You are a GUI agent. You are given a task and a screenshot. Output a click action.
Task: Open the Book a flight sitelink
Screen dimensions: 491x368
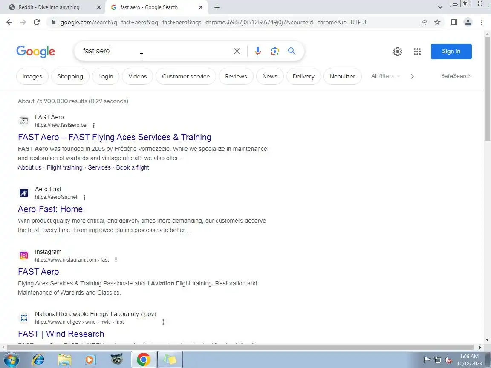(133, 167)
